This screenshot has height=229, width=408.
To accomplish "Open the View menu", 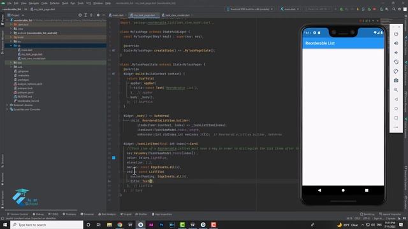I will [x=24, y=3].
